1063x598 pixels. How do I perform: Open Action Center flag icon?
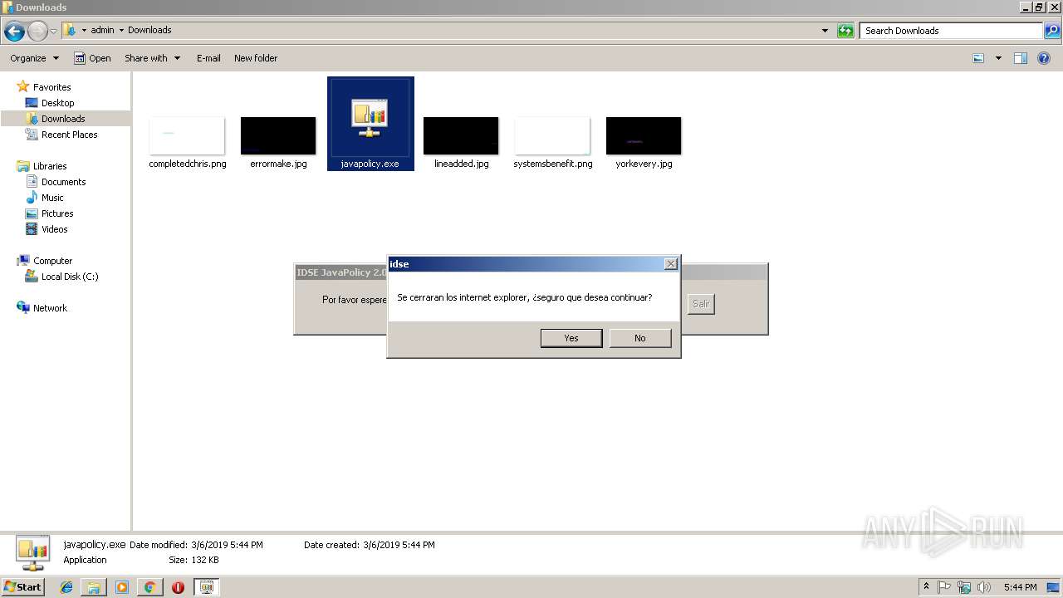click(x=944, y=587)
